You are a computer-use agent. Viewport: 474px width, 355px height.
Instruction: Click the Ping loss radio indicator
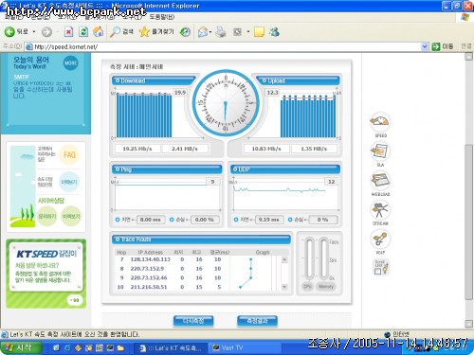(x=172, y=220)
